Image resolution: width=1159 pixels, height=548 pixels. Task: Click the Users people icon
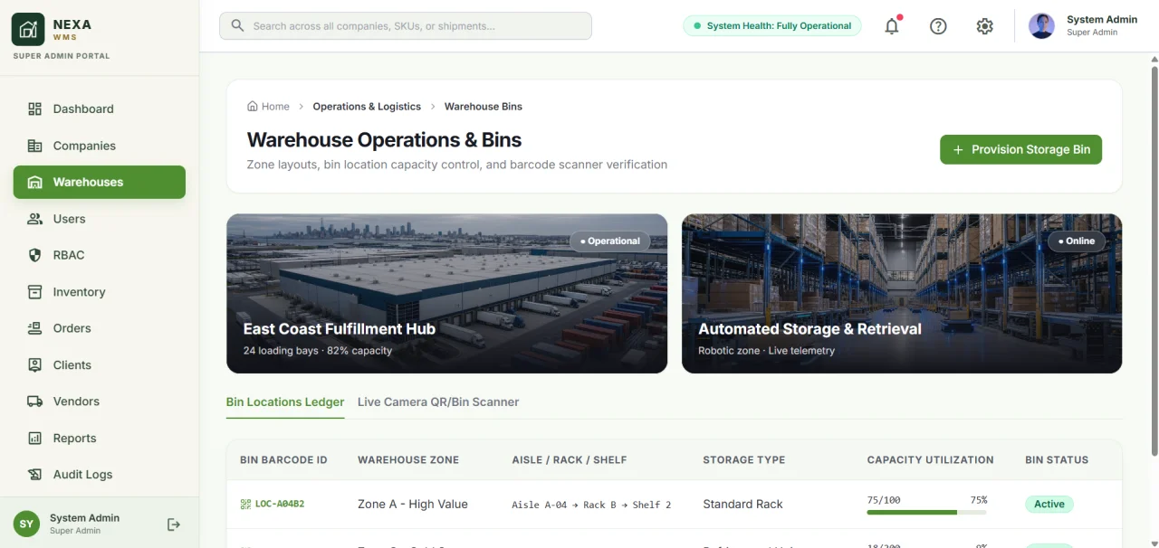click(35, 219)
